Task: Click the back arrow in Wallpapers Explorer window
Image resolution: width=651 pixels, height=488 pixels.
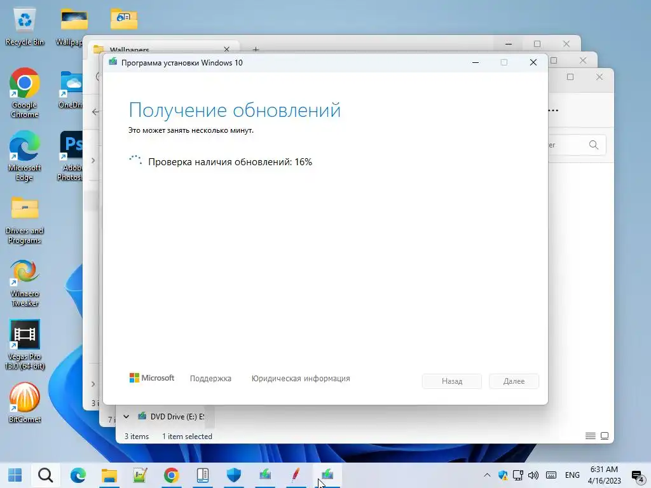Action: click(x=95, y=112)
